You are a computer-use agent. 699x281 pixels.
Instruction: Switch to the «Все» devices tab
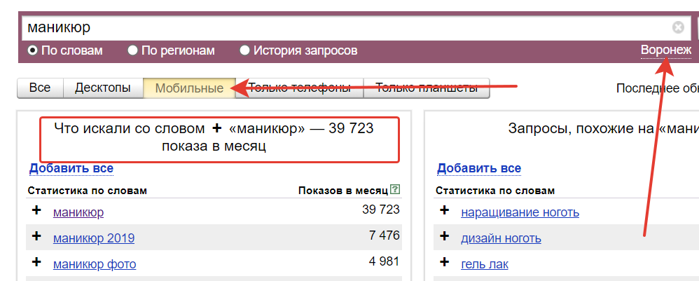(x=40, y=88)
